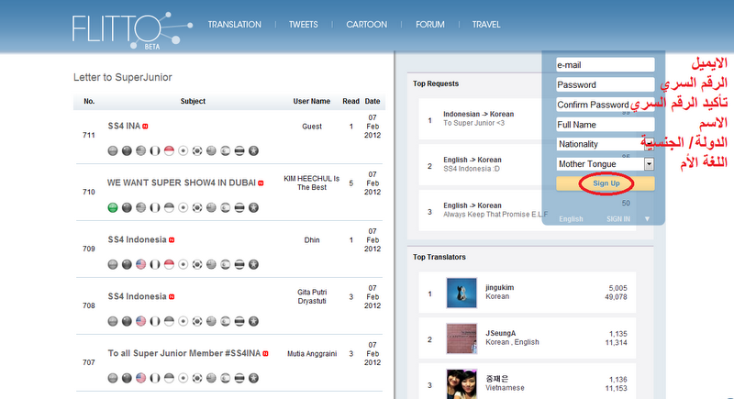Click Korean flag in DUBAI row
Image resolution: width=734 pixels, height=399 pixels.
tap(197, 207)
